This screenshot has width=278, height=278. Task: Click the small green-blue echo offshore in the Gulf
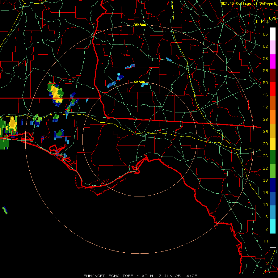(x=5, y=210)
